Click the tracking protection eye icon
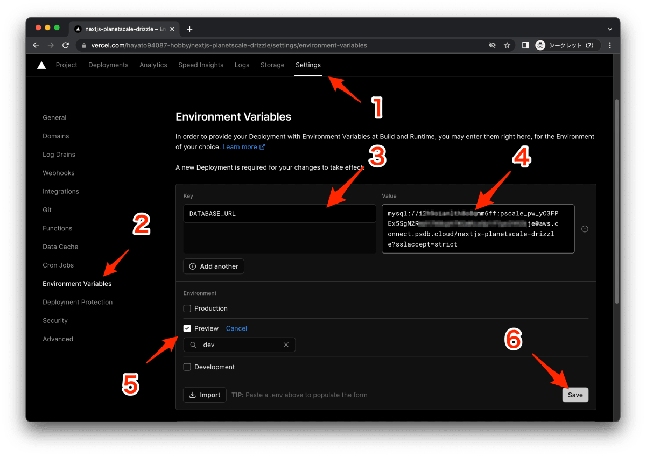646x456 pixels. coord(492,45)
